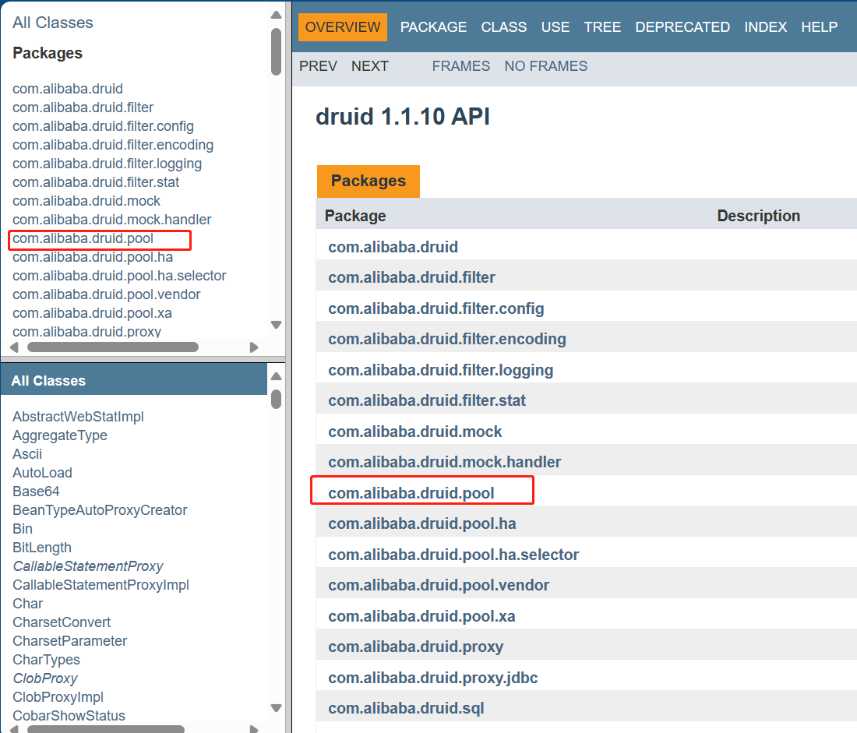Click packages frame scroll-up arrow
The image size is (857, 733).
pyautogui.click(x=276, y=15)
